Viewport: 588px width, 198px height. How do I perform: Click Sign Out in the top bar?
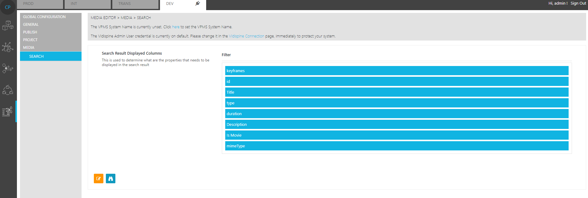point(578,3)
